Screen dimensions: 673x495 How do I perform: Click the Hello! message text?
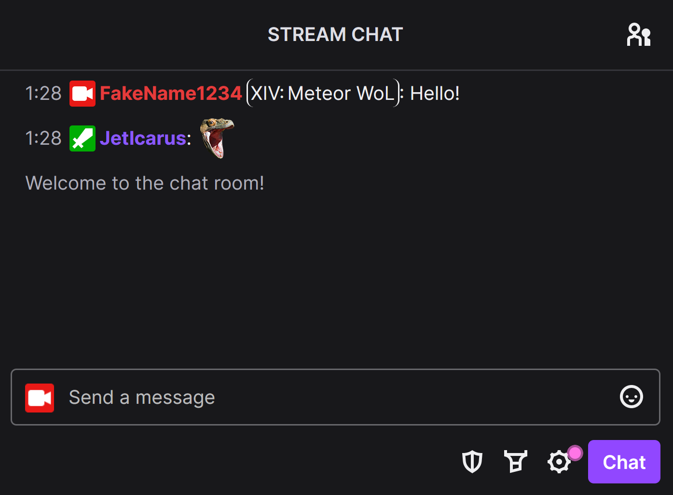tap(434, 93)
